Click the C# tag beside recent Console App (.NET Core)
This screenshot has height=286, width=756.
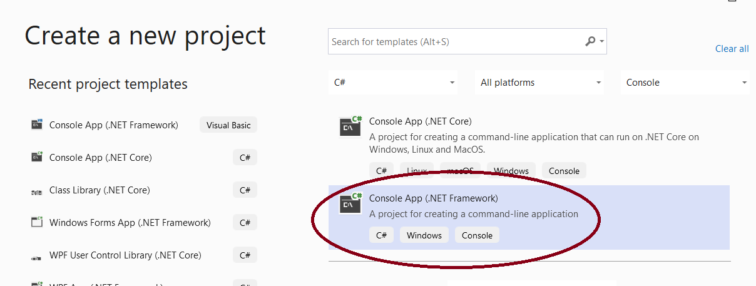point(245,158)
